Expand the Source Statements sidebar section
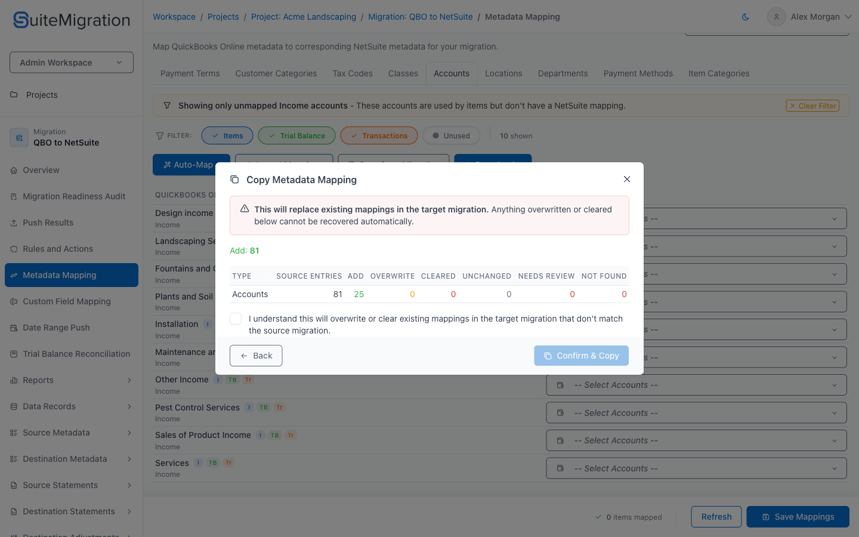Image resolution: width=859 pixels, height=537 pixels. pyautogui.click(x=129, y=485)
